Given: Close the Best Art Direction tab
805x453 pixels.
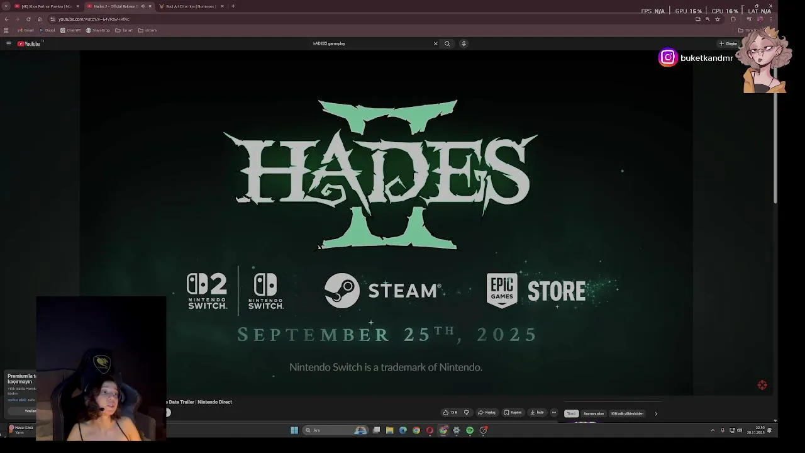Looking at the screenshot, I should pos(222,6).
